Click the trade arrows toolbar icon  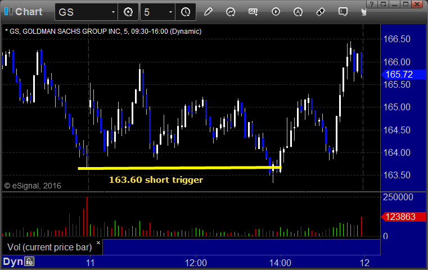point(321,12)
